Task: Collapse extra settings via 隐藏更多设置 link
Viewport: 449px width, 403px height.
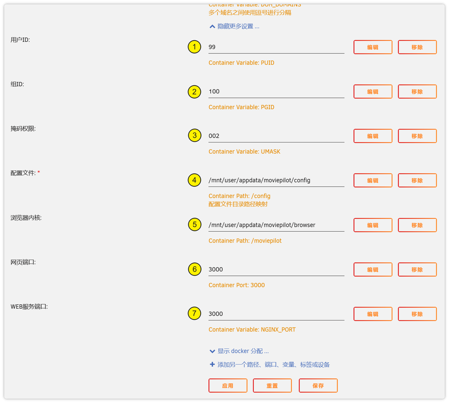Action: 238,26
